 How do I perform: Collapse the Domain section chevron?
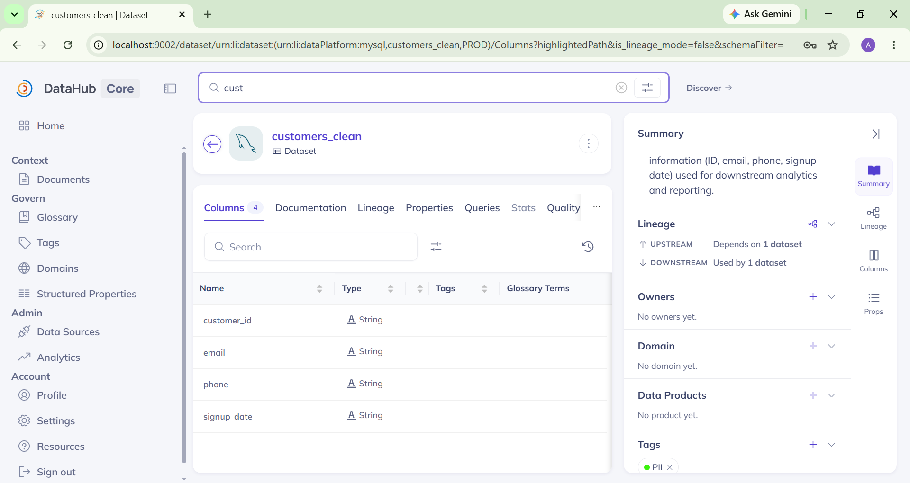pos(831,346)
